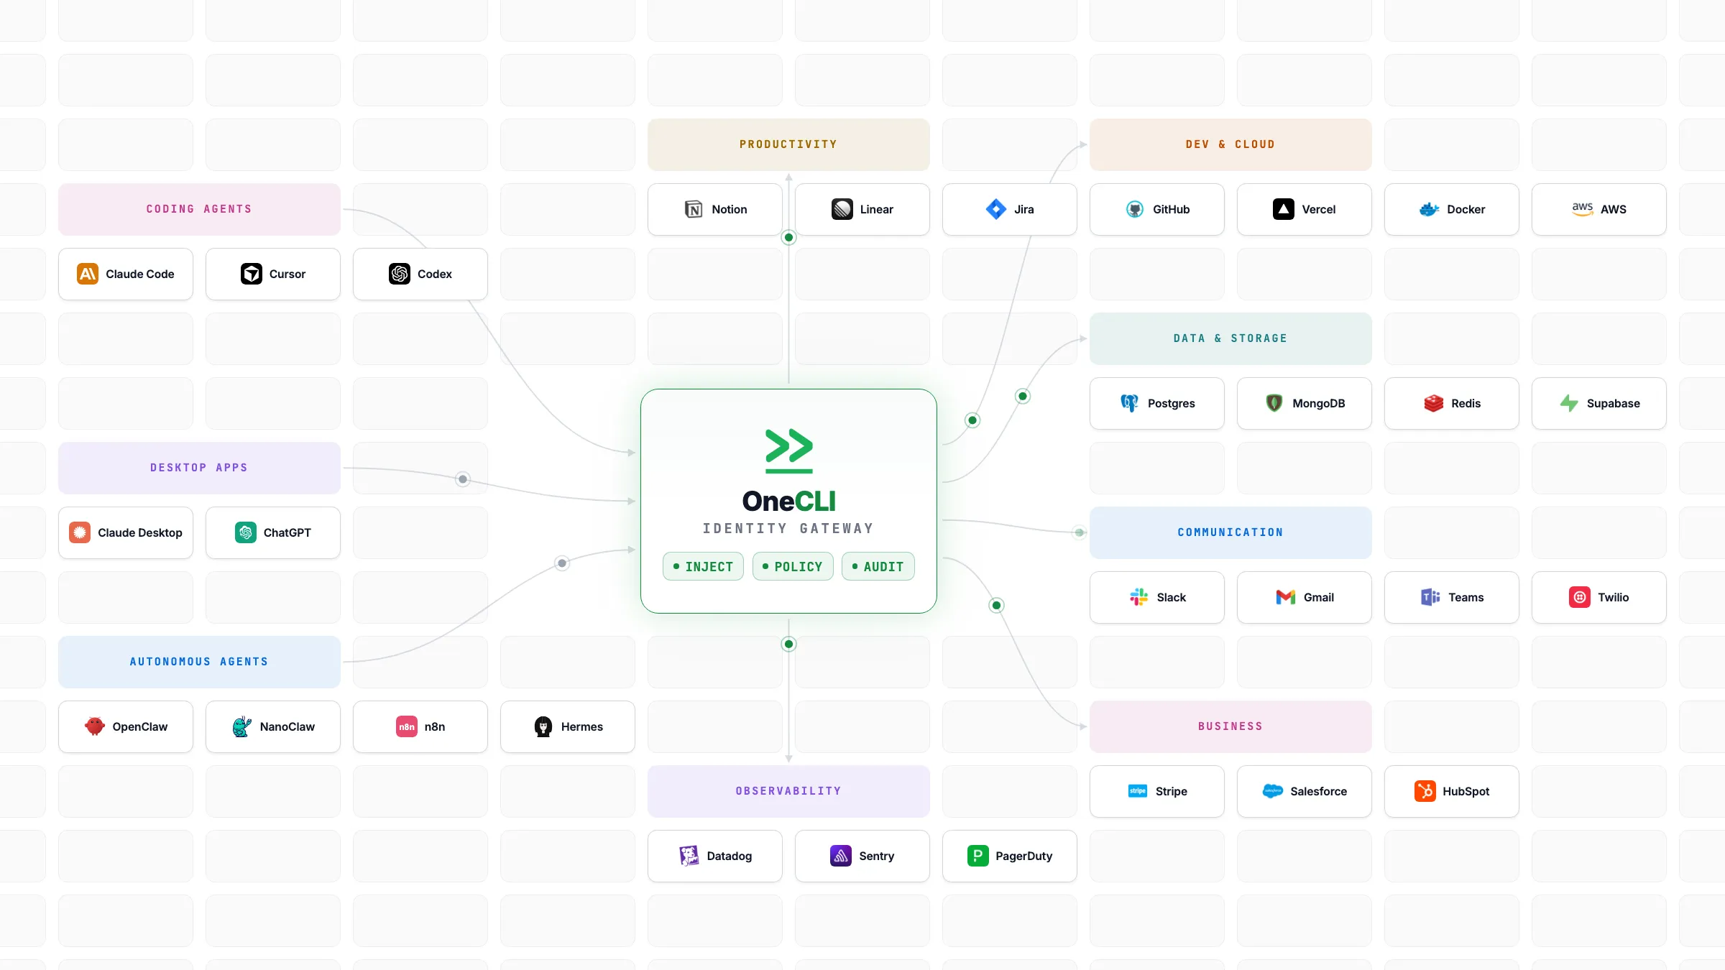
Task: Open the Business category header
Action: click(1230, 726)
